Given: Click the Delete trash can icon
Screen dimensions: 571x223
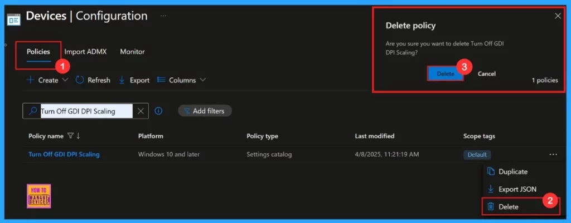Looking at the screenshot, I should coord(491,207).
